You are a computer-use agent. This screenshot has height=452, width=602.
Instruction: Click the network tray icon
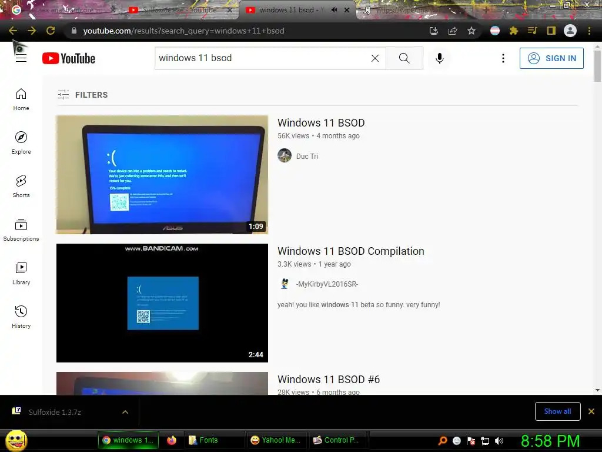tap(485, 441)
